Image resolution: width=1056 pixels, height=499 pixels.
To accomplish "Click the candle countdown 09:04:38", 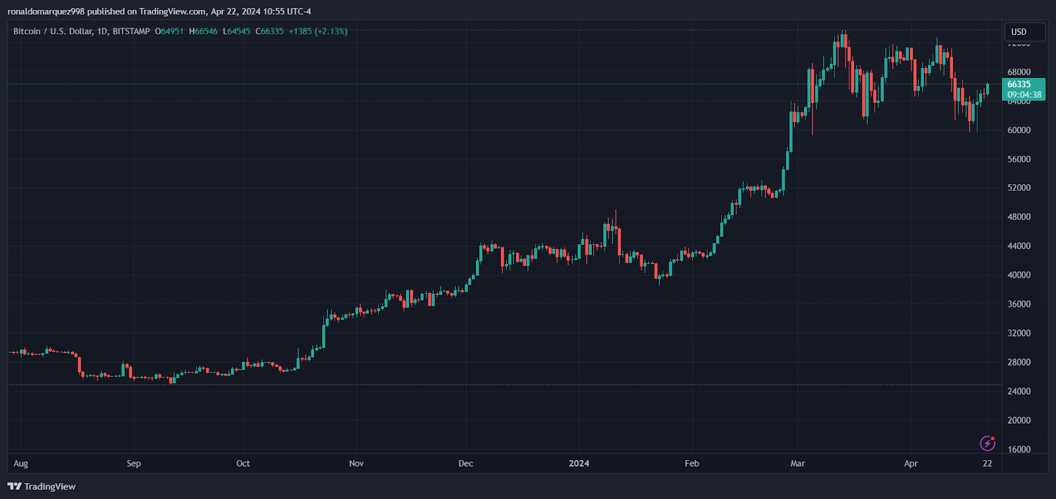I will pyautogui.click(x=1024, y=94).
